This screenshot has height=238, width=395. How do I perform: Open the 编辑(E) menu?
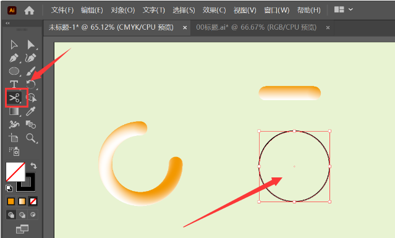(x=91, y=10)
